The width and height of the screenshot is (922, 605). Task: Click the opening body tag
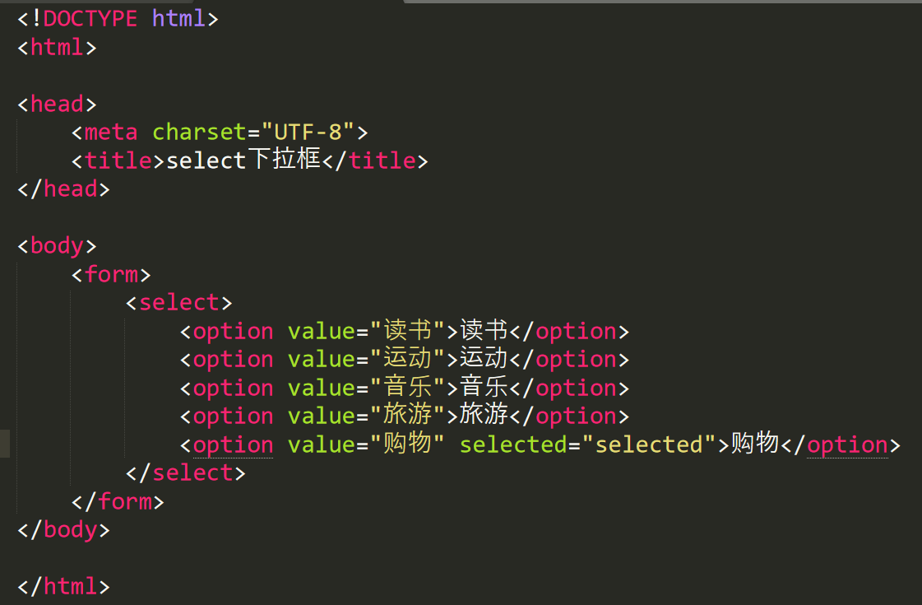[x=57, y=245]
